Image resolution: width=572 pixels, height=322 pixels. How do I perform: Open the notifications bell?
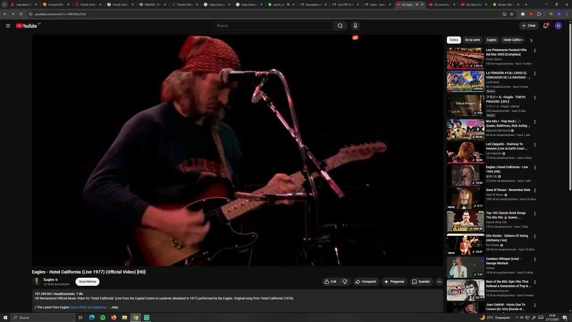pyautogui.click(x=545, y=25)
